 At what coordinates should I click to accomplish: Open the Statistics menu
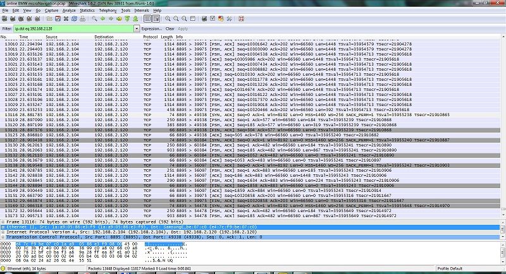click(87, 11)
